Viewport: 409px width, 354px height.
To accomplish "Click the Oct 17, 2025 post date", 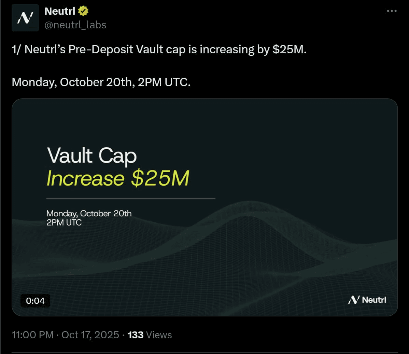I will click(90, 335).
